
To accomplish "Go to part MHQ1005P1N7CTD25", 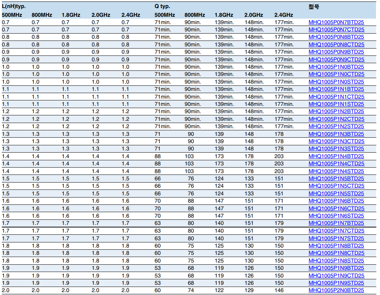I will pos(336,231).
